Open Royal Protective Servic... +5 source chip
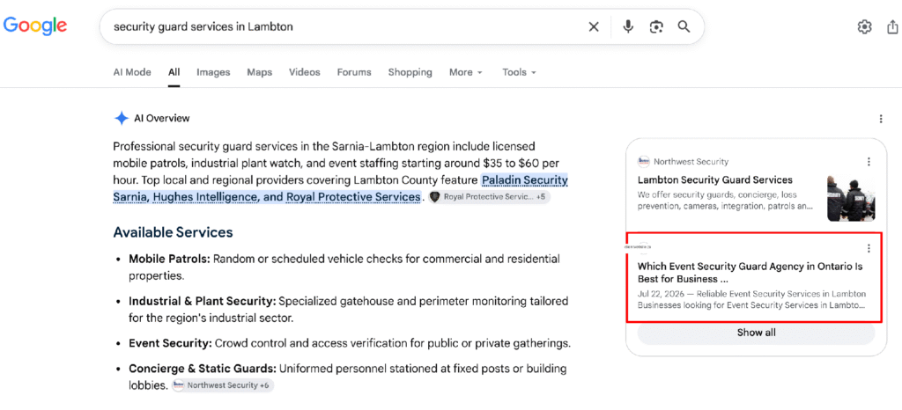The width and height of the screenshot is (902, 410). click(x=489, y=197)
